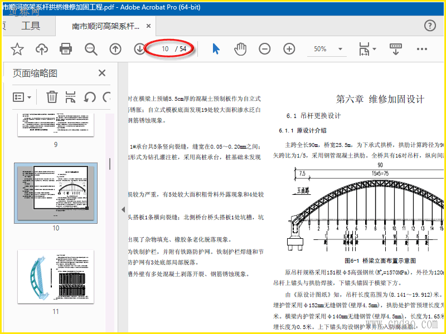446x334 pixels.
Task: Close the page thumbnails panel
Action: (102, 73)
